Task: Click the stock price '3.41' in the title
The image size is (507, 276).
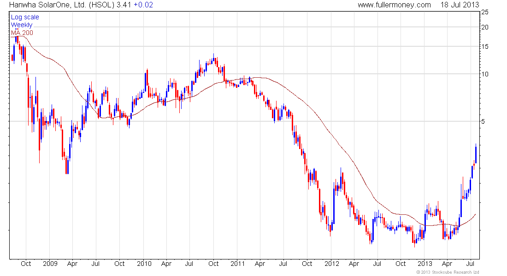Action: pyautogui.click(x=124, y=5)
